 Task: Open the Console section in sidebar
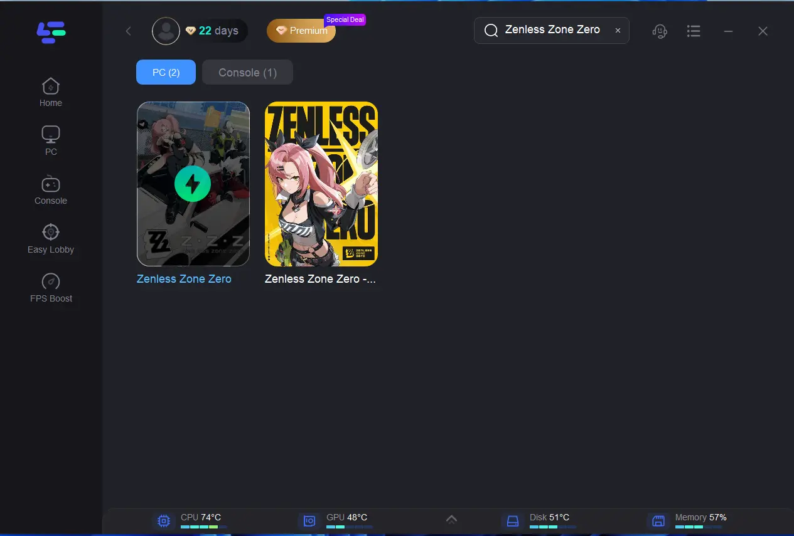[x=51, y=190]
